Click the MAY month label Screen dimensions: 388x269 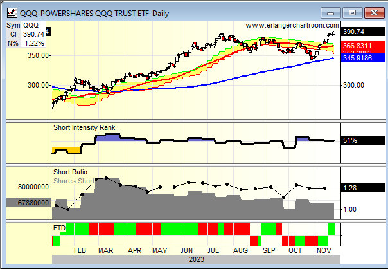[159, 250]
